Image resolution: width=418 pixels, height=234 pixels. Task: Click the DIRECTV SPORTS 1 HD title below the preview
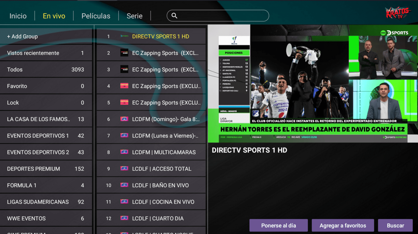pos(249,150)
